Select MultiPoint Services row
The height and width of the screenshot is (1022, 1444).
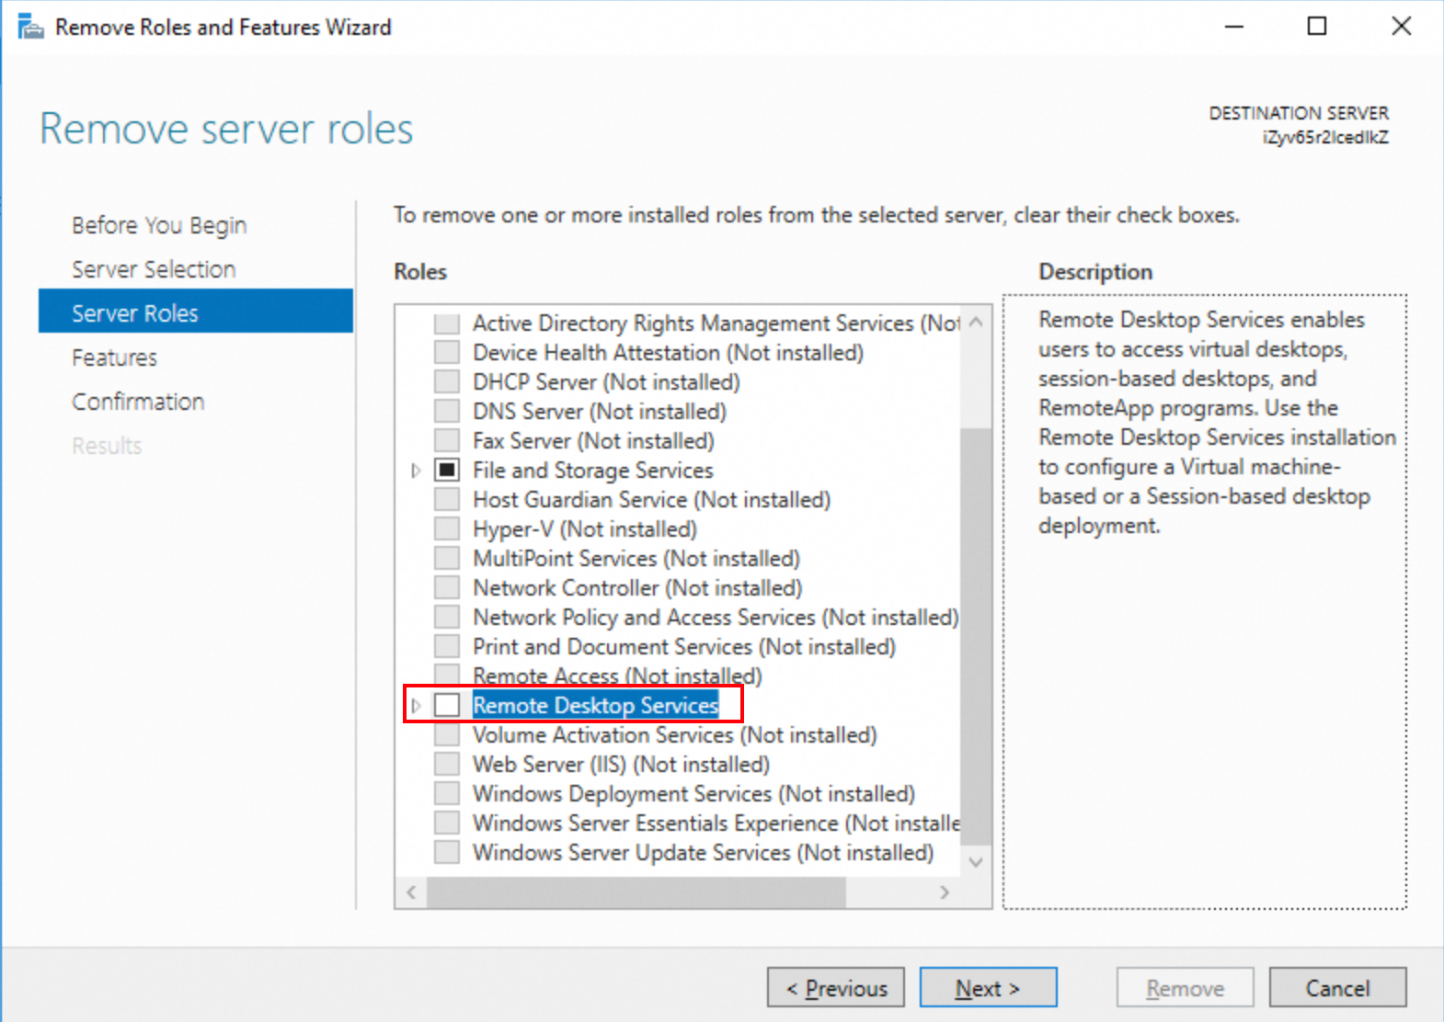[636, 558]
